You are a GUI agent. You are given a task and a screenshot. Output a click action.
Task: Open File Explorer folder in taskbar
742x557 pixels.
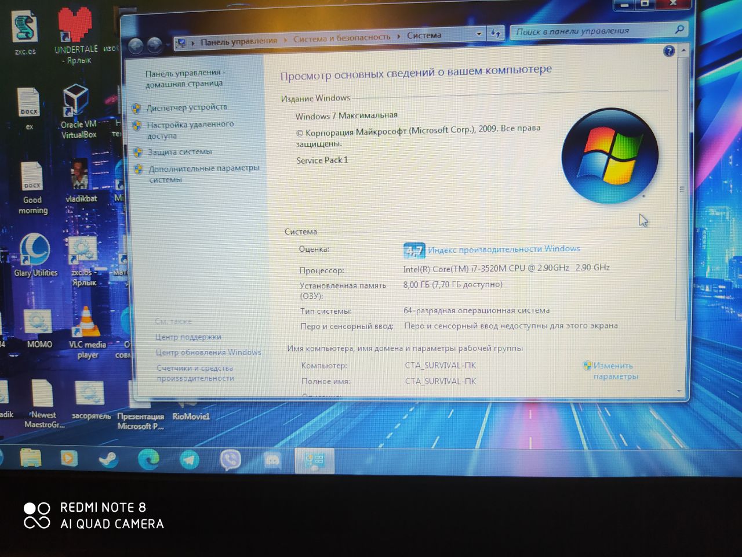(x=30, y=458)
